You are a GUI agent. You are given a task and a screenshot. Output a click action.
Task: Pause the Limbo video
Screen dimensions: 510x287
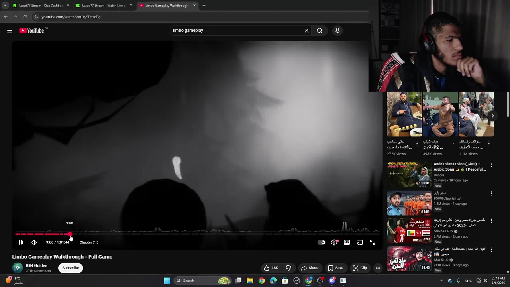[x=21, y=242]
